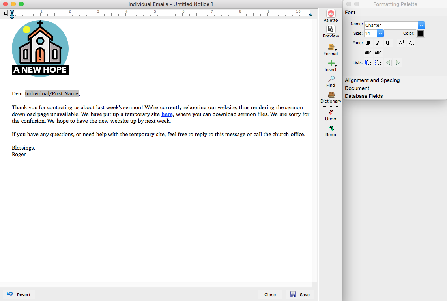This screenshot has width=447, height=301.
Task: Expand the Alignment and Spacing section
Action: pyautogui.click(x=372, y=80)
